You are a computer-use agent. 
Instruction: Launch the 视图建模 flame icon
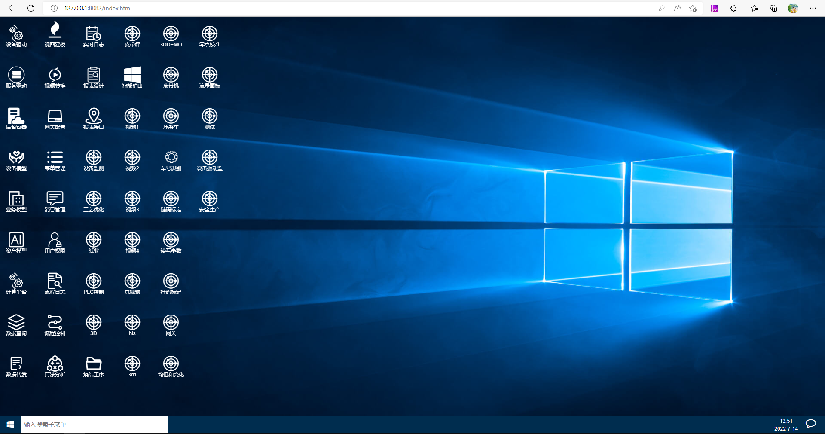point(55,34)
